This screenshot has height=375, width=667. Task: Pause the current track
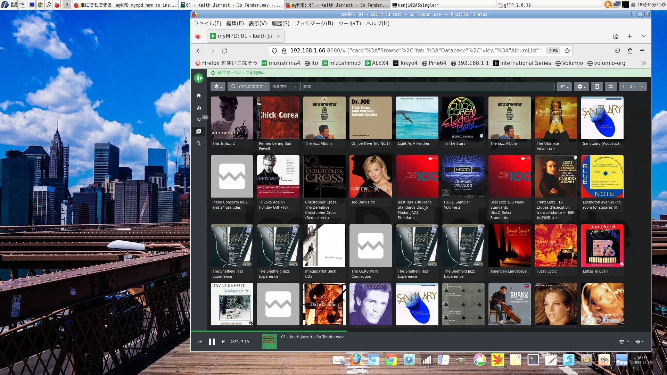pyautogui.click(x=212, y=342)
